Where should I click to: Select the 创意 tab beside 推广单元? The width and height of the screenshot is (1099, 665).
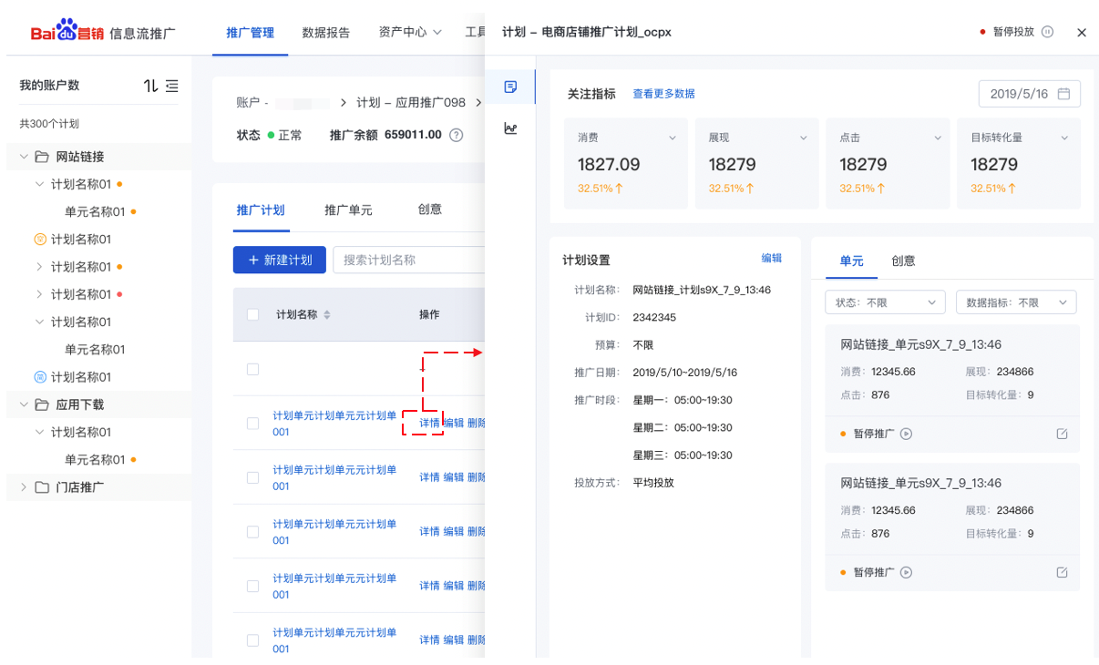pyautogui.click(x=430, y=210)
